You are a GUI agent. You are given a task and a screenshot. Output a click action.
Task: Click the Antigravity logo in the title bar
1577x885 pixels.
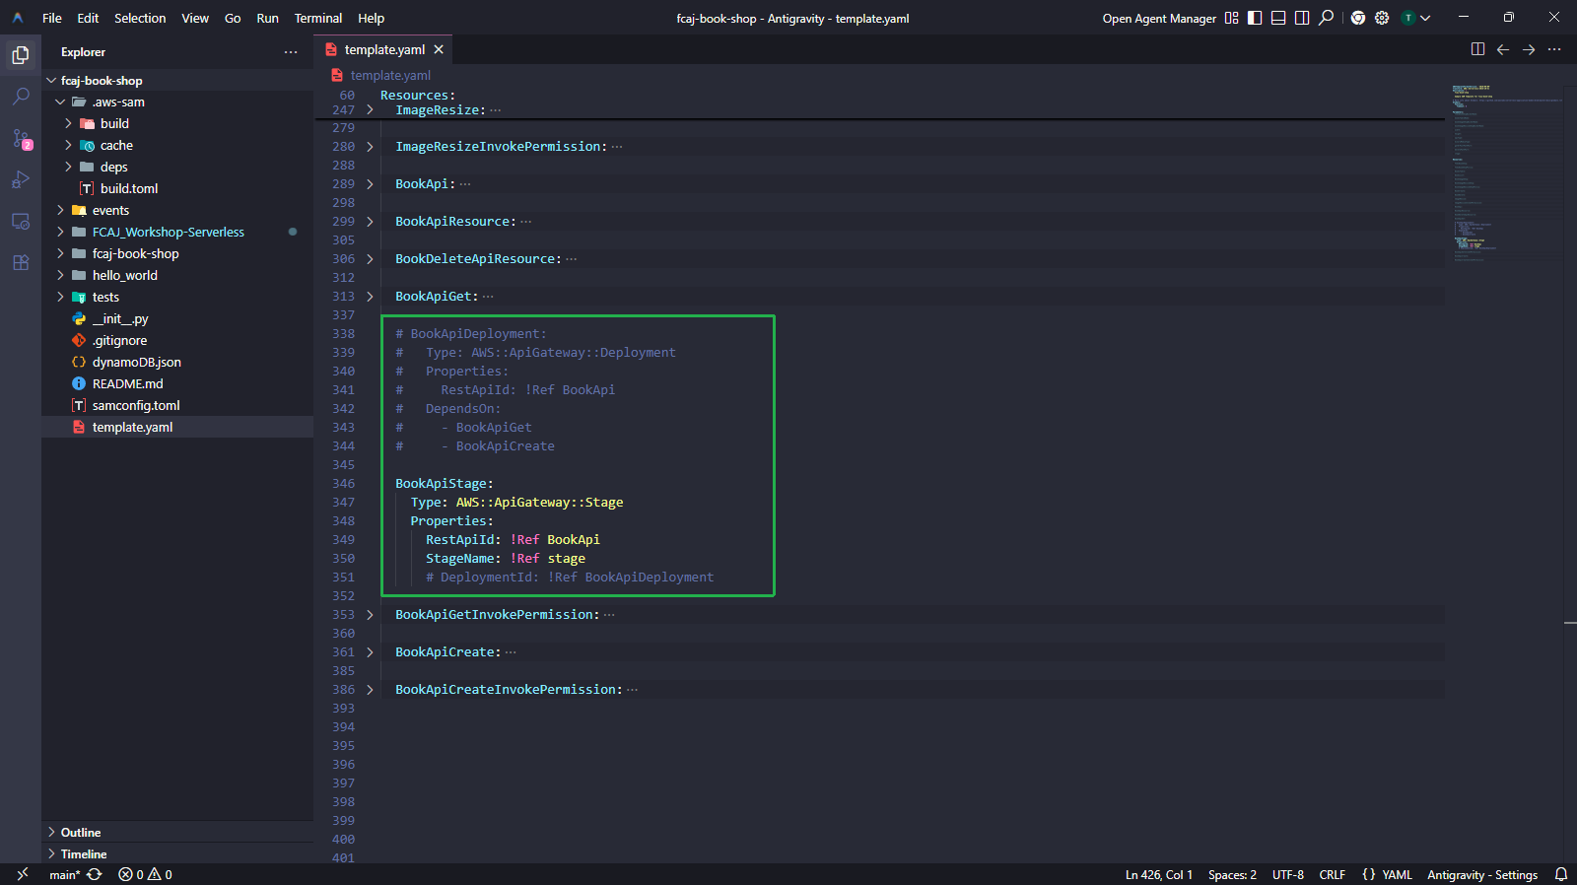[x=18, y=18]
